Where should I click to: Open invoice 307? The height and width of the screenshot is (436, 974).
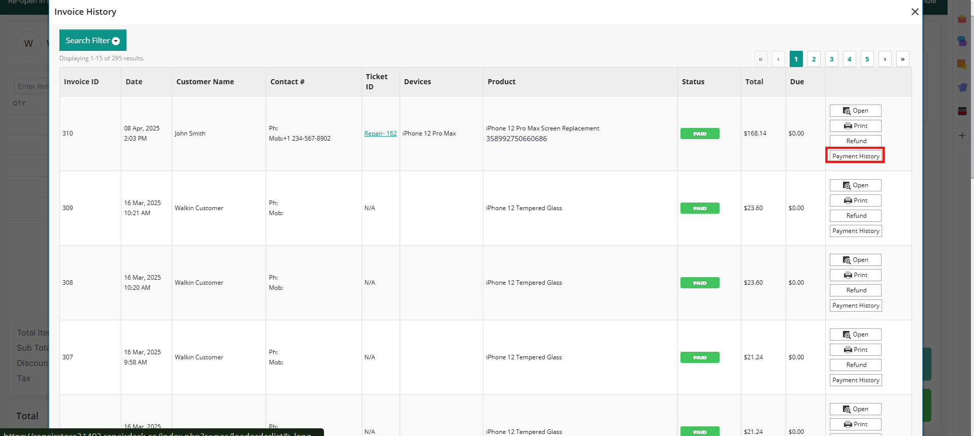click(855, 334)
